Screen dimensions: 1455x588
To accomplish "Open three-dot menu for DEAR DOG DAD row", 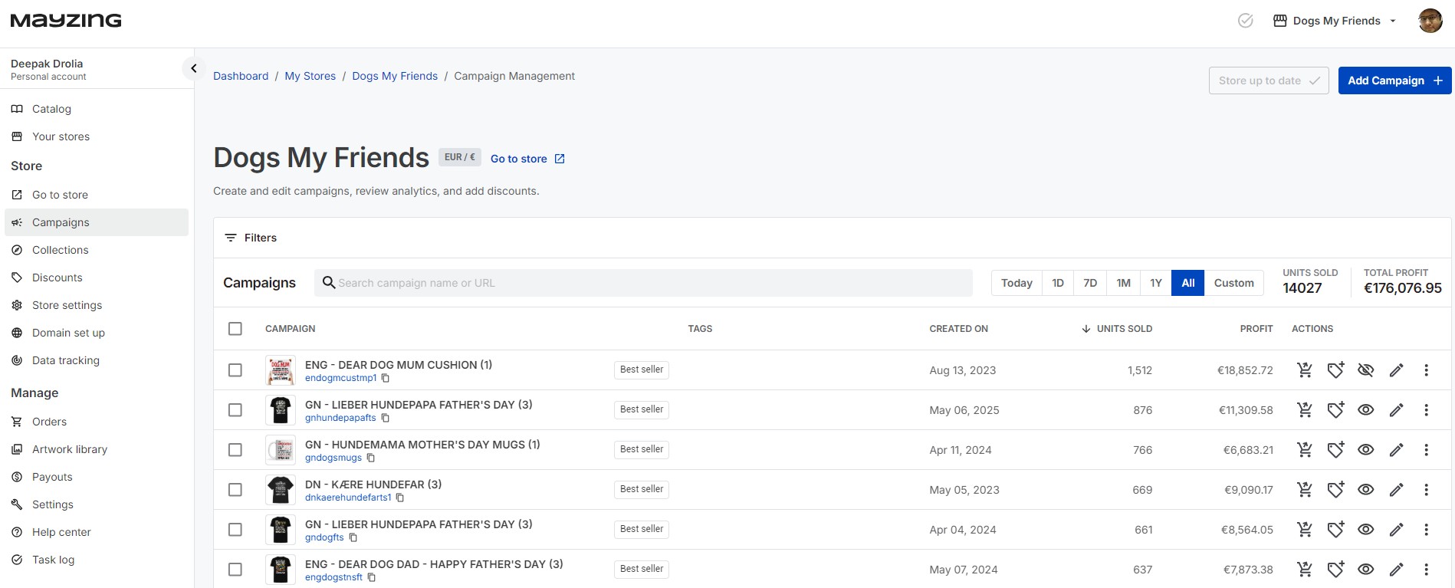I will pos(1426,570).
